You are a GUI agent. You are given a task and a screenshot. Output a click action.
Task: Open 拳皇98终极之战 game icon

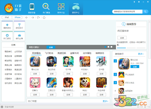68,83
